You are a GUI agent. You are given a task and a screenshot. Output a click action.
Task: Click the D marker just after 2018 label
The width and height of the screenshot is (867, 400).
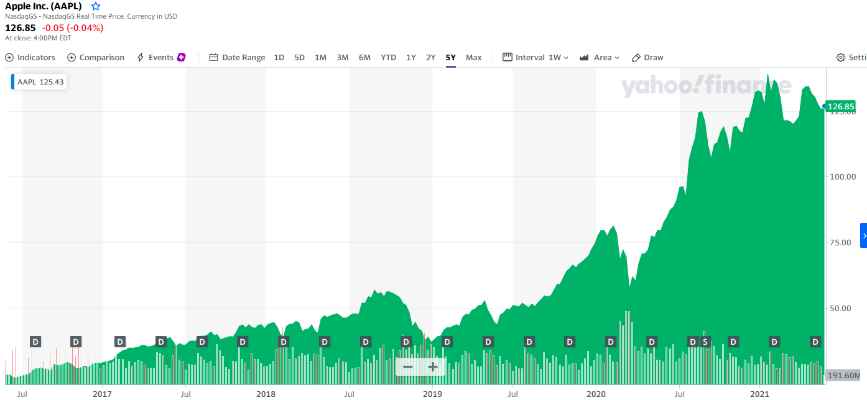[x=284, y=342]
